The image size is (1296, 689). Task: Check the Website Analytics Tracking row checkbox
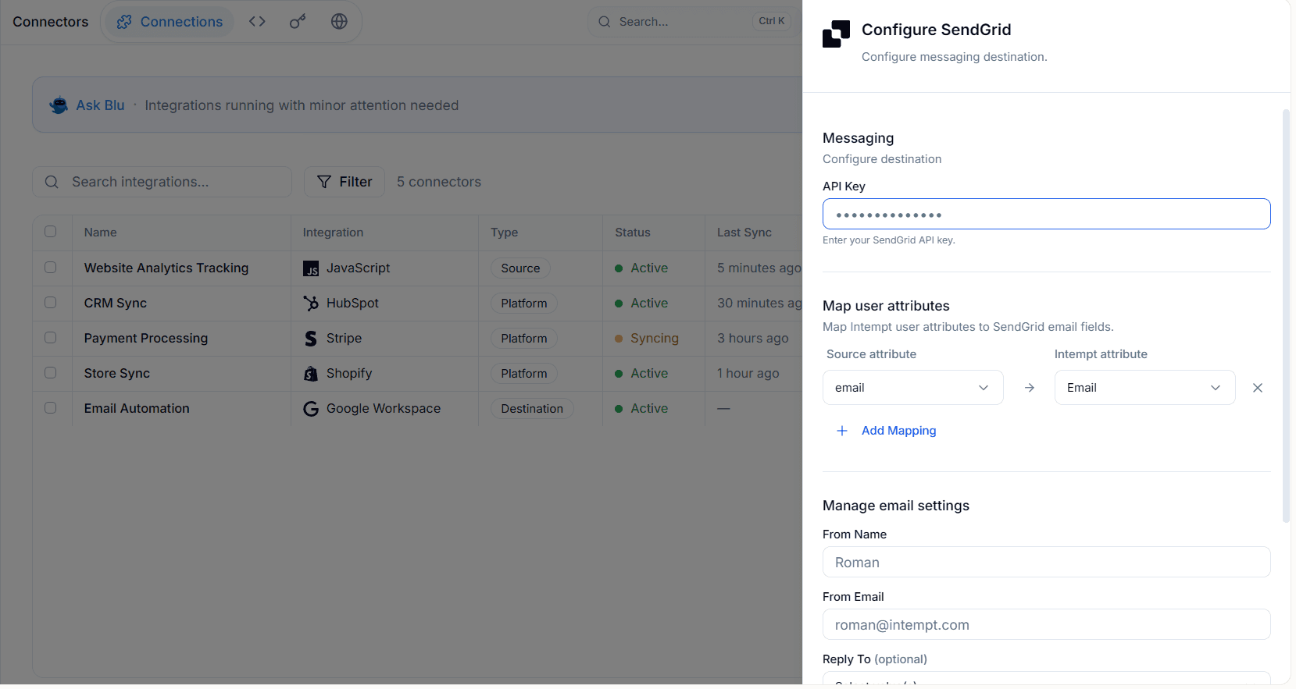[51, 268]
